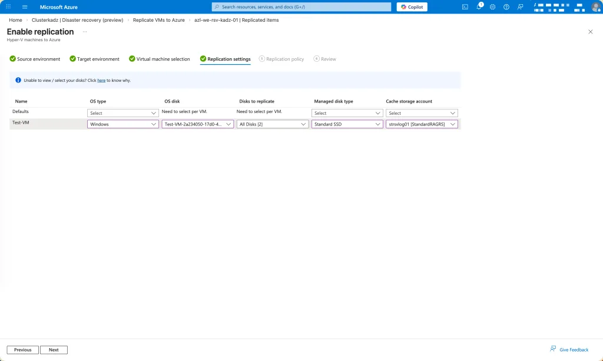
Task: Launch Cloud Shell from the top bar
Action: [x=465, y=7]
